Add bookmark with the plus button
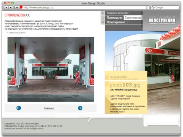Image resolution: width=183 pixels, height=137 pixels. pos(17,8)
